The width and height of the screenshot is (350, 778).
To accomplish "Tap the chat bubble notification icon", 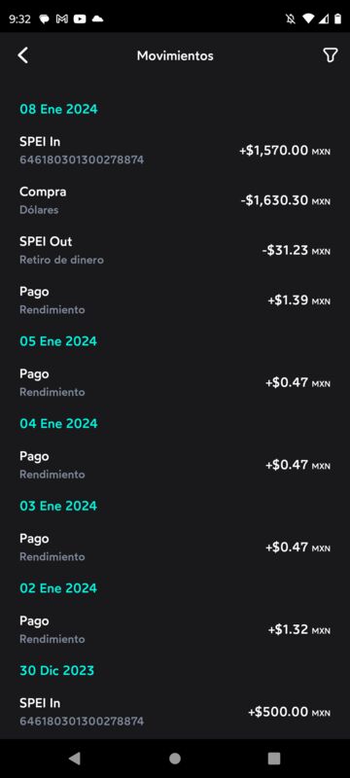I will 44,18.
